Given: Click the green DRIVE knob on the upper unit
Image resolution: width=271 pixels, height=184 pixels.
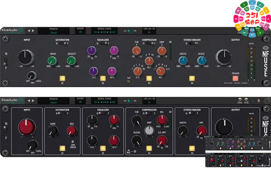Looking at the screenshot, I should pyautogui.click(x=52, y=61).
